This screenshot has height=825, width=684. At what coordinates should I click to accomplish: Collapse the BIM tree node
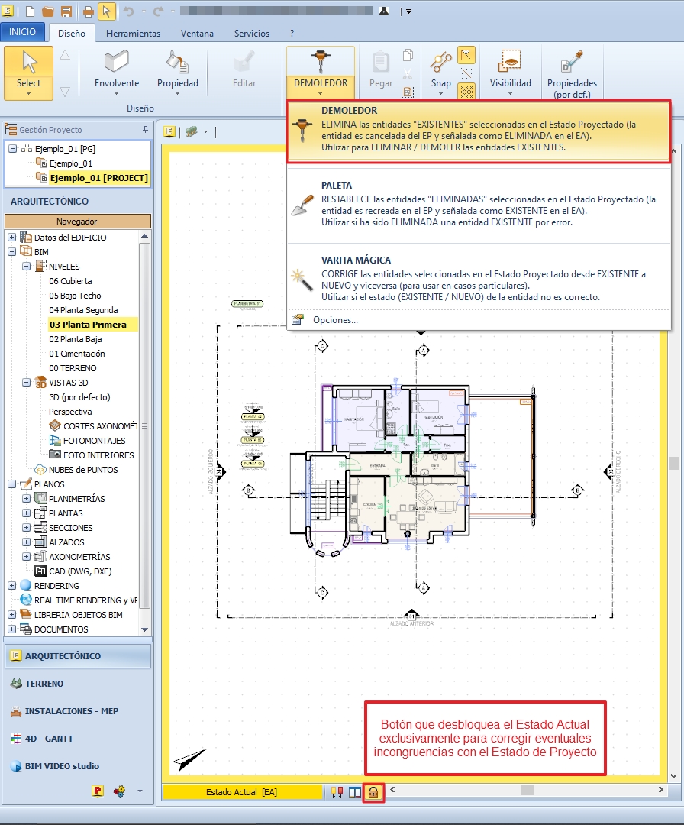(x=11, y=252)
